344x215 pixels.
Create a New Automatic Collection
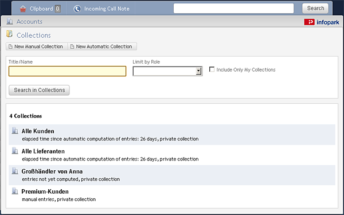(102, 46)
